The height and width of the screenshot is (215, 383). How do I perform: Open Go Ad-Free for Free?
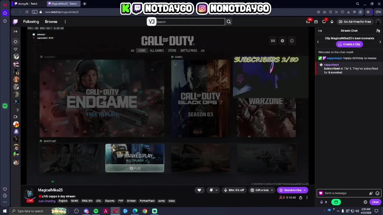click(355, 22)
